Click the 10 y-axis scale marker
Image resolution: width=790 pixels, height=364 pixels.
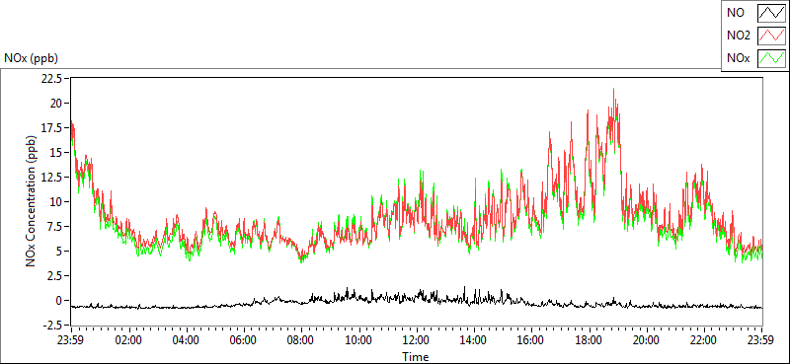tap(56, 202)
